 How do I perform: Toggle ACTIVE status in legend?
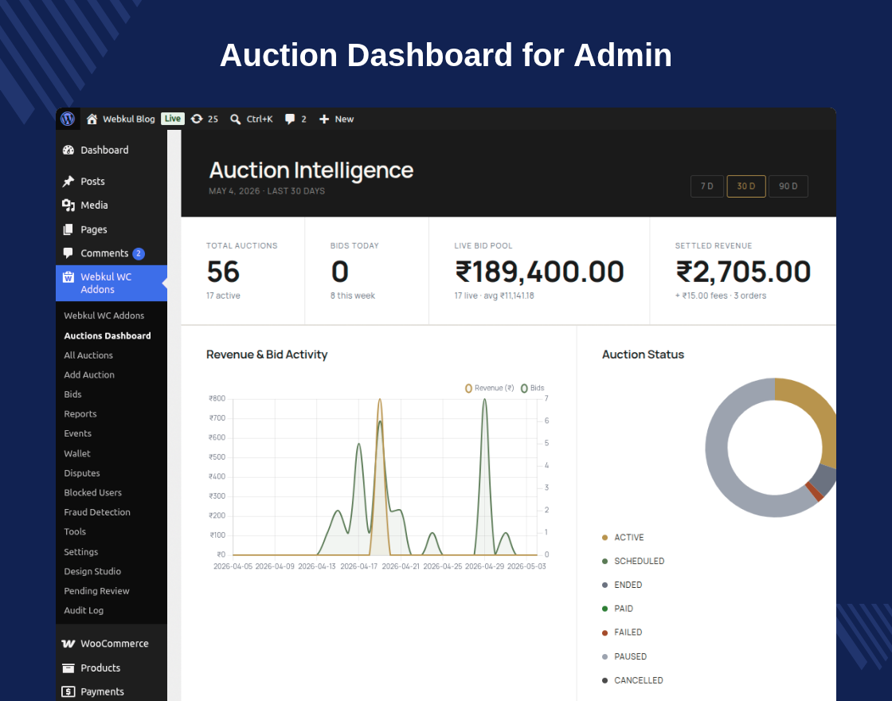623,538
